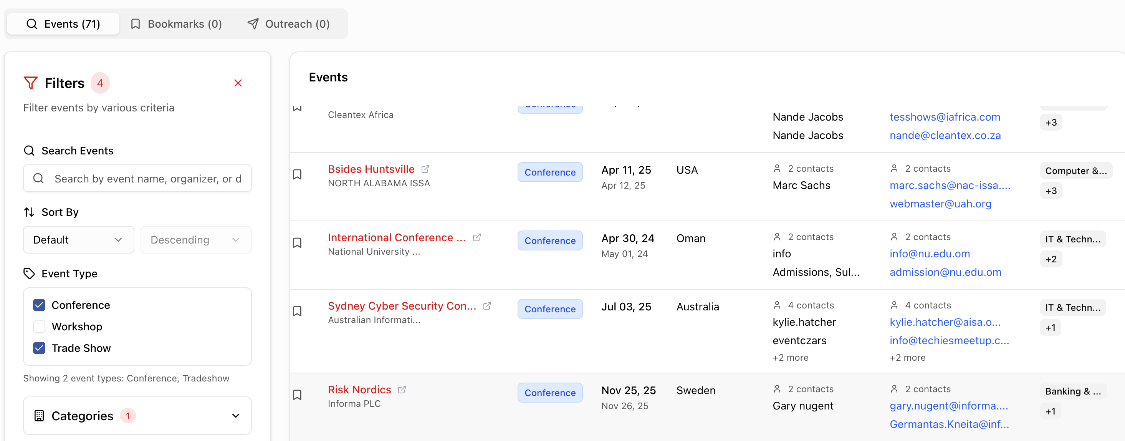This screenshot has height=441, width=1125.
Task: Click bookmark icon for Sydney Cyber Security
Action: (x=297, y=311)
